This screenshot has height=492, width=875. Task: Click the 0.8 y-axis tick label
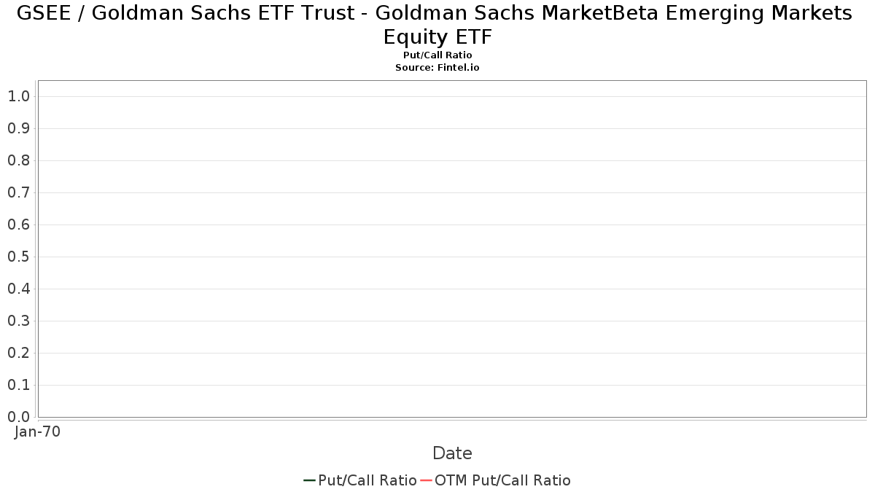point(18,160)
